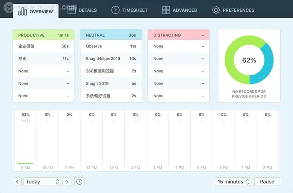
Task: Click the 12 PM timeline column
Action: [x=91, y=141]
